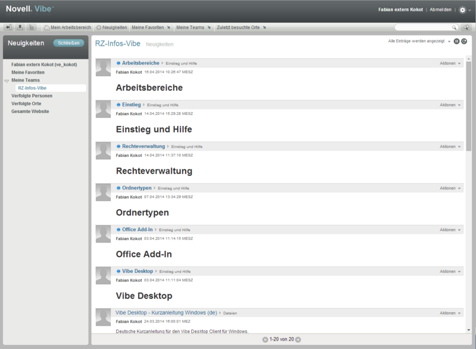476x349 pixels.
Task: Select Meine Teams in the sidebar
Action: (26, 80)
